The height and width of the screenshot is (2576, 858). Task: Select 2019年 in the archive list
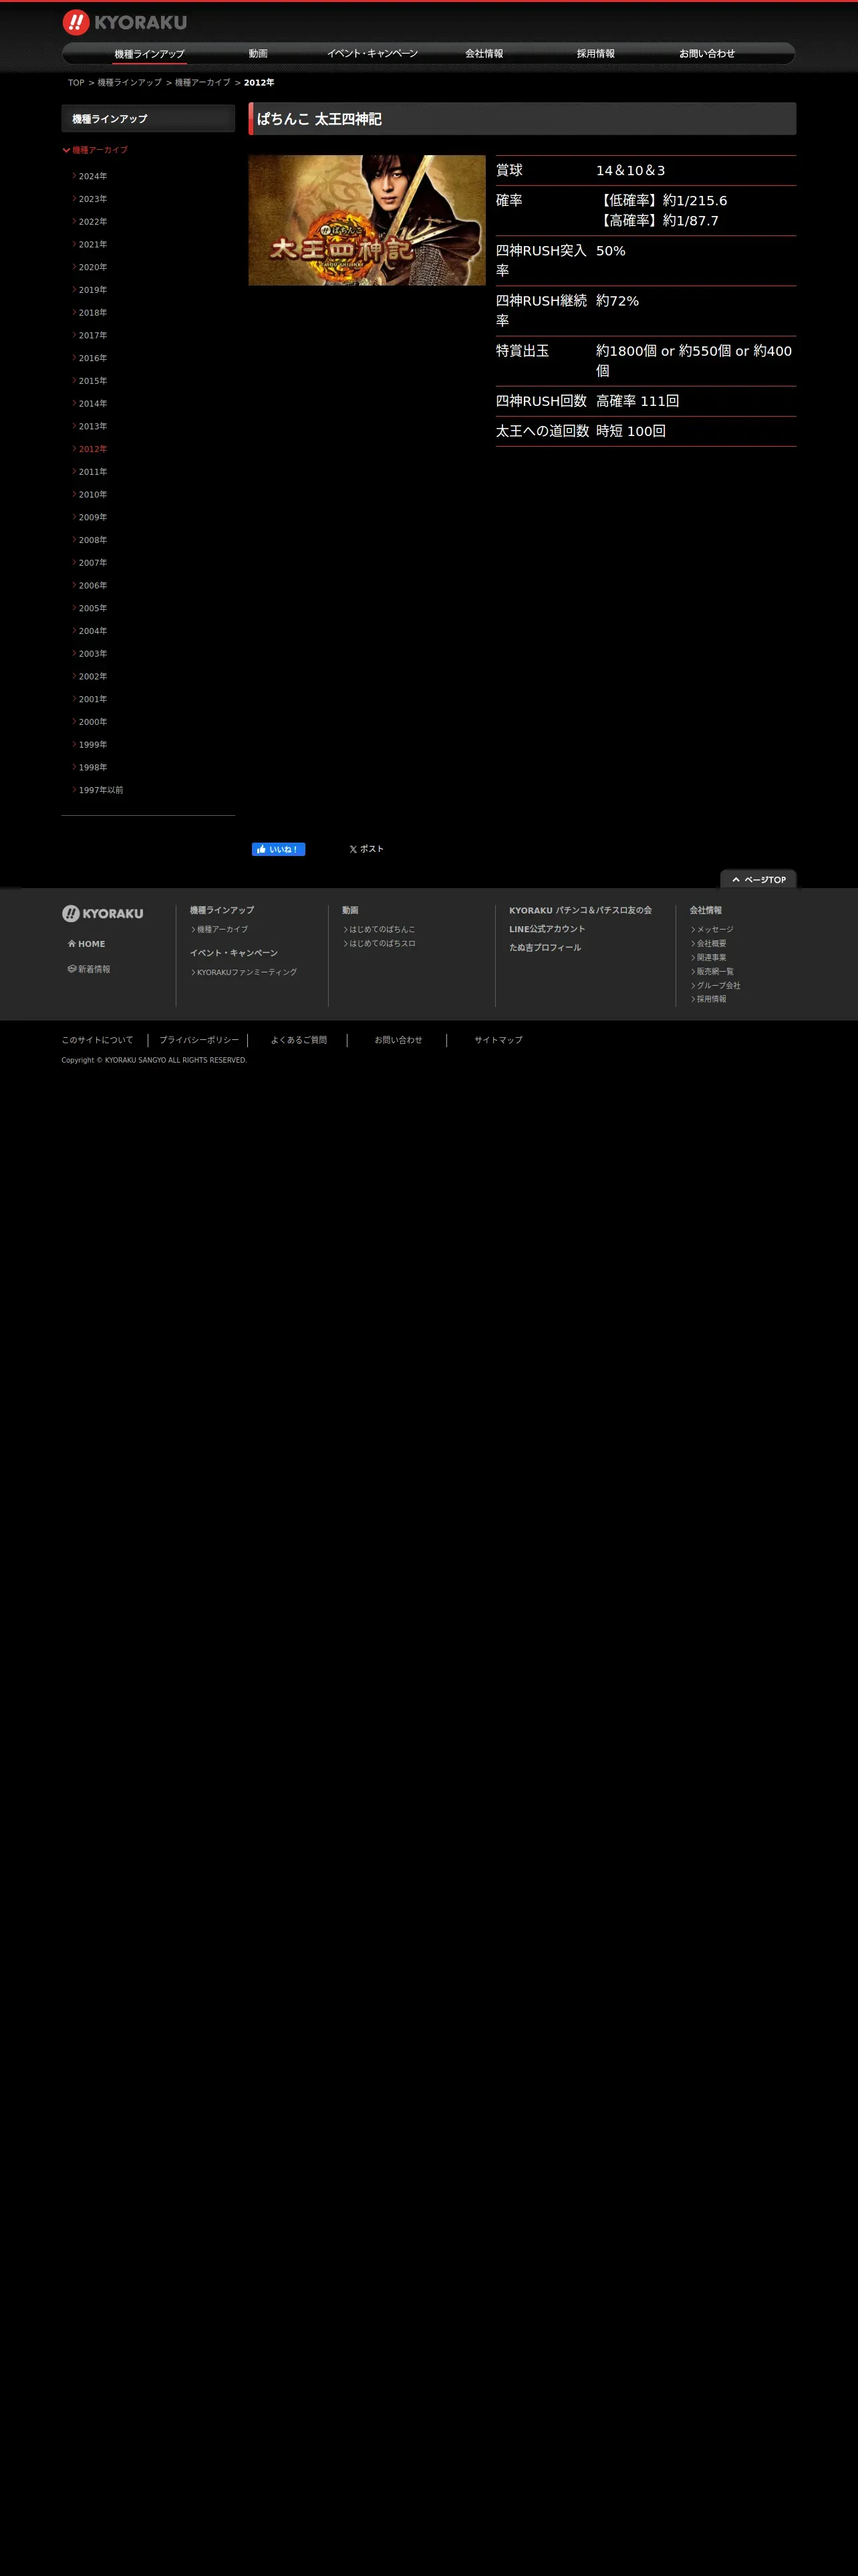coord(92,290)
